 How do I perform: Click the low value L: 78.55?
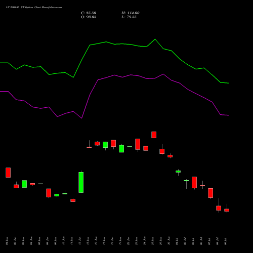tap(129, 17)
